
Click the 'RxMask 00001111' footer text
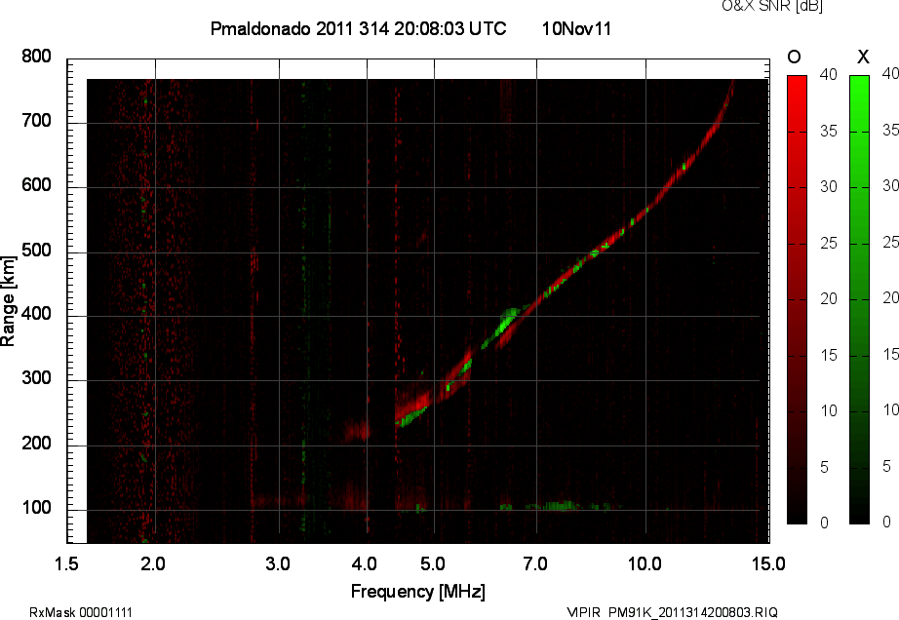pyautogui.click(x=81, y=612)
